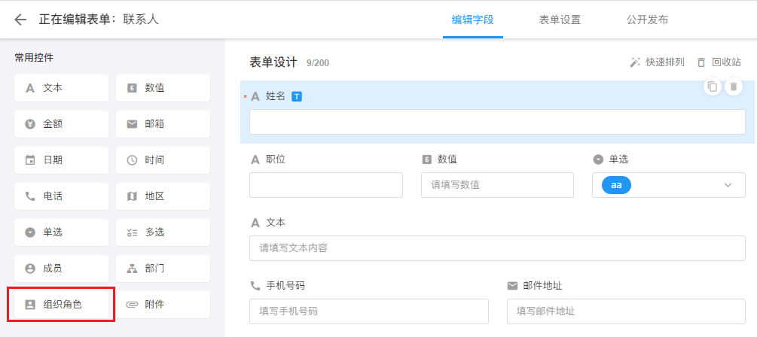Choose the 组织角色 control
This screenshot has height=337, width=757.
(x=61, y=305)
